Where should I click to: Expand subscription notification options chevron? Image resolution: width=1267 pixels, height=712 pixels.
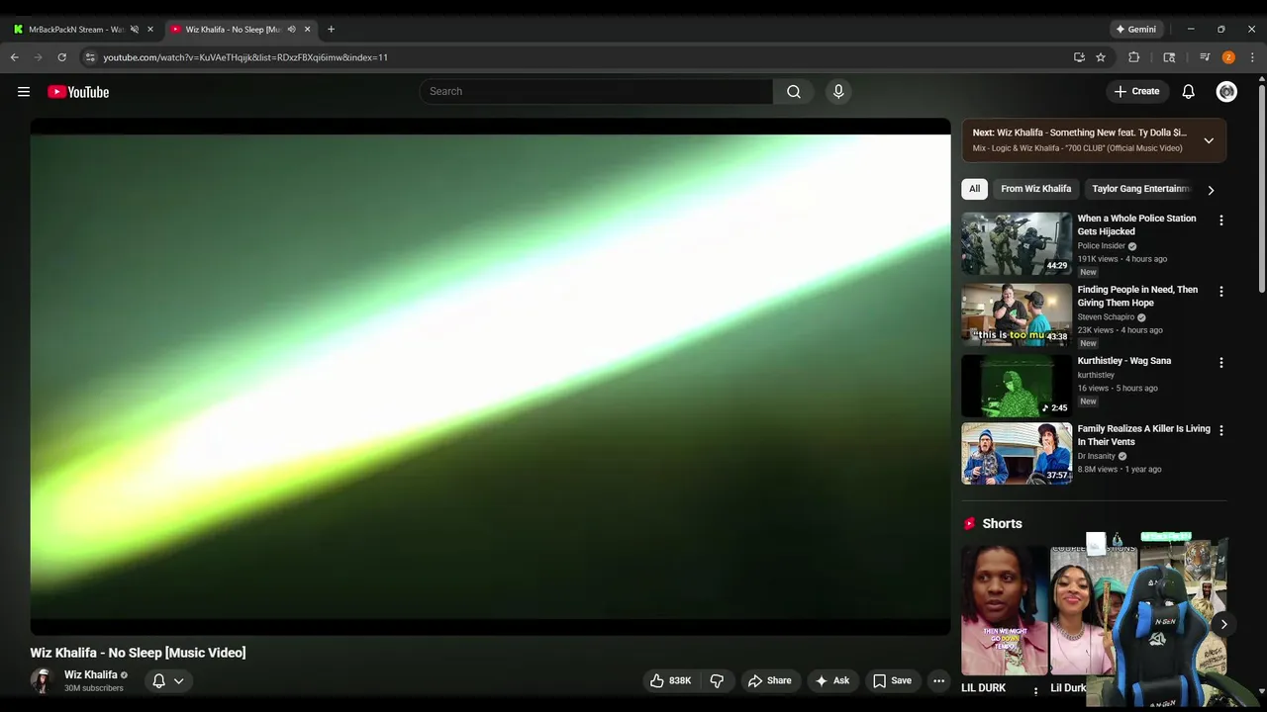[x=179, y=680]
